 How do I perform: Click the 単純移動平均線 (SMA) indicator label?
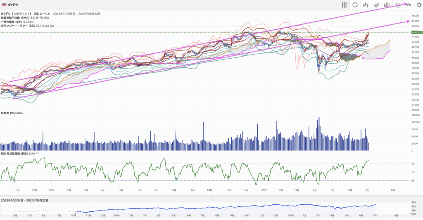[15, 18]
